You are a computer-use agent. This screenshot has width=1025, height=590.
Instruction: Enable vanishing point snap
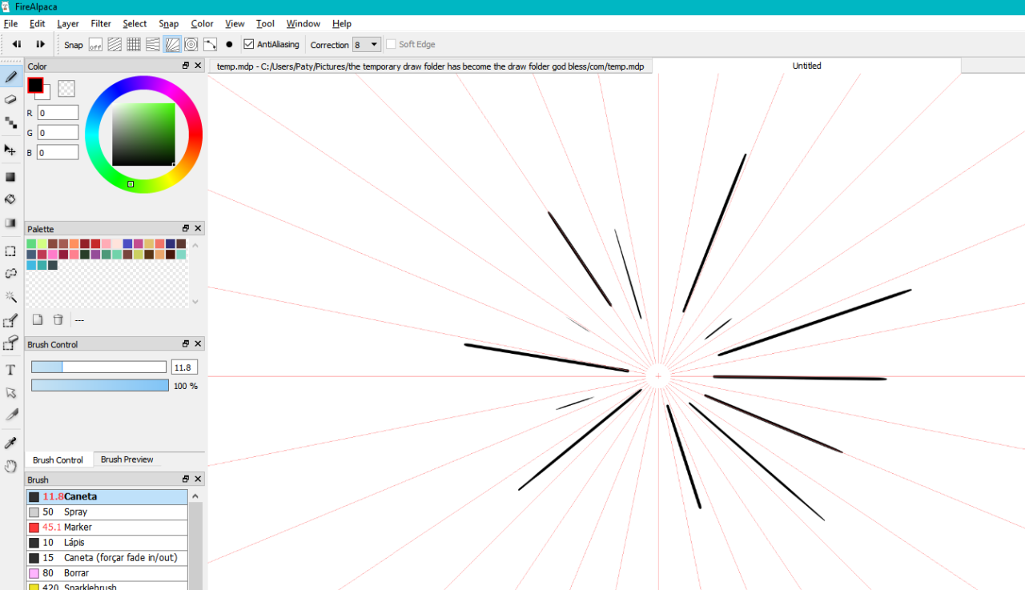(x=153, y=45)
